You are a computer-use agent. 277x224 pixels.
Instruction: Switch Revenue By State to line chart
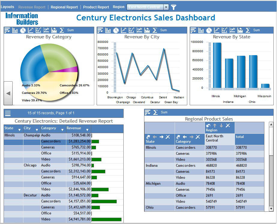(x=217, y=30)
